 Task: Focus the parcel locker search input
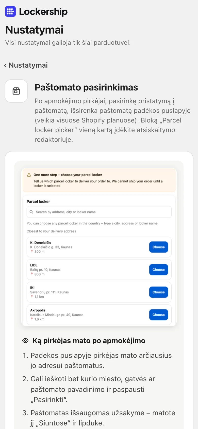99,212
